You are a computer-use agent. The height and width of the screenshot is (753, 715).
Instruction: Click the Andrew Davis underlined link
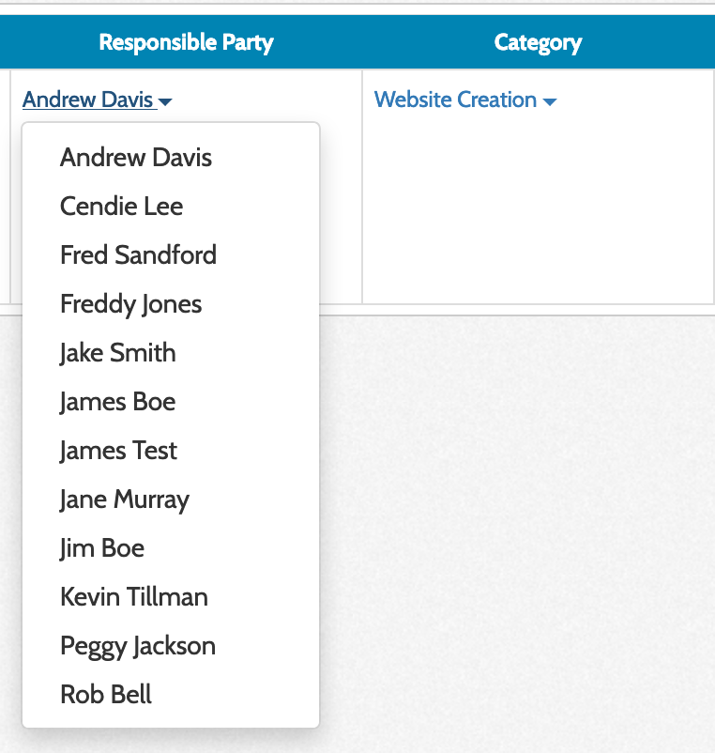tap(88, 100)
